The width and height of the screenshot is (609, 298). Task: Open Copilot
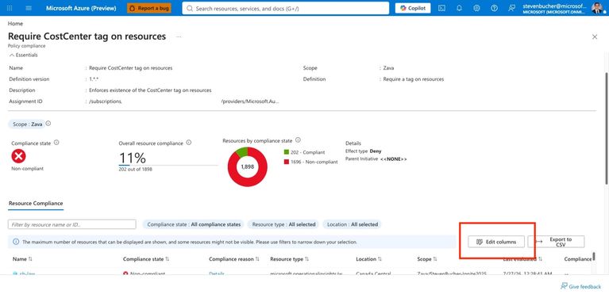point(413,8)
